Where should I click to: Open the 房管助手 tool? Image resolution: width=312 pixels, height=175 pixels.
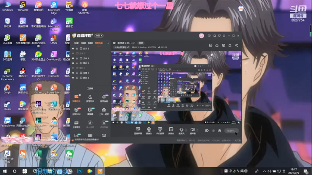coord(90,98)
